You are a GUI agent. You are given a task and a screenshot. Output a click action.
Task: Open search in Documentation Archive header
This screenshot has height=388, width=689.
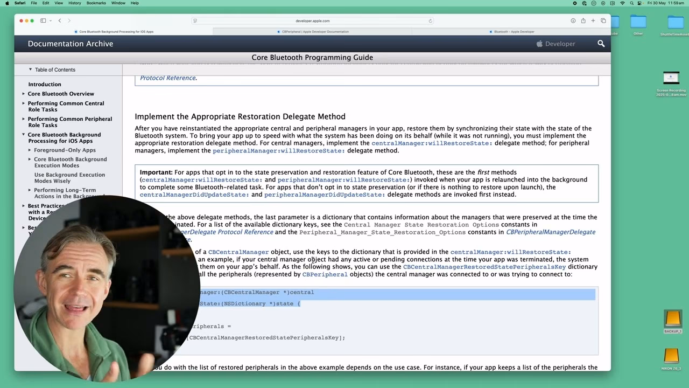[x=601, y=44]
